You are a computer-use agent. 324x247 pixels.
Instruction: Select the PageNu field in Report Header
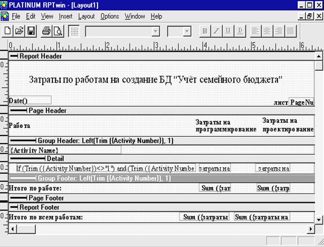pyautogui.click(x=302, y=102)
